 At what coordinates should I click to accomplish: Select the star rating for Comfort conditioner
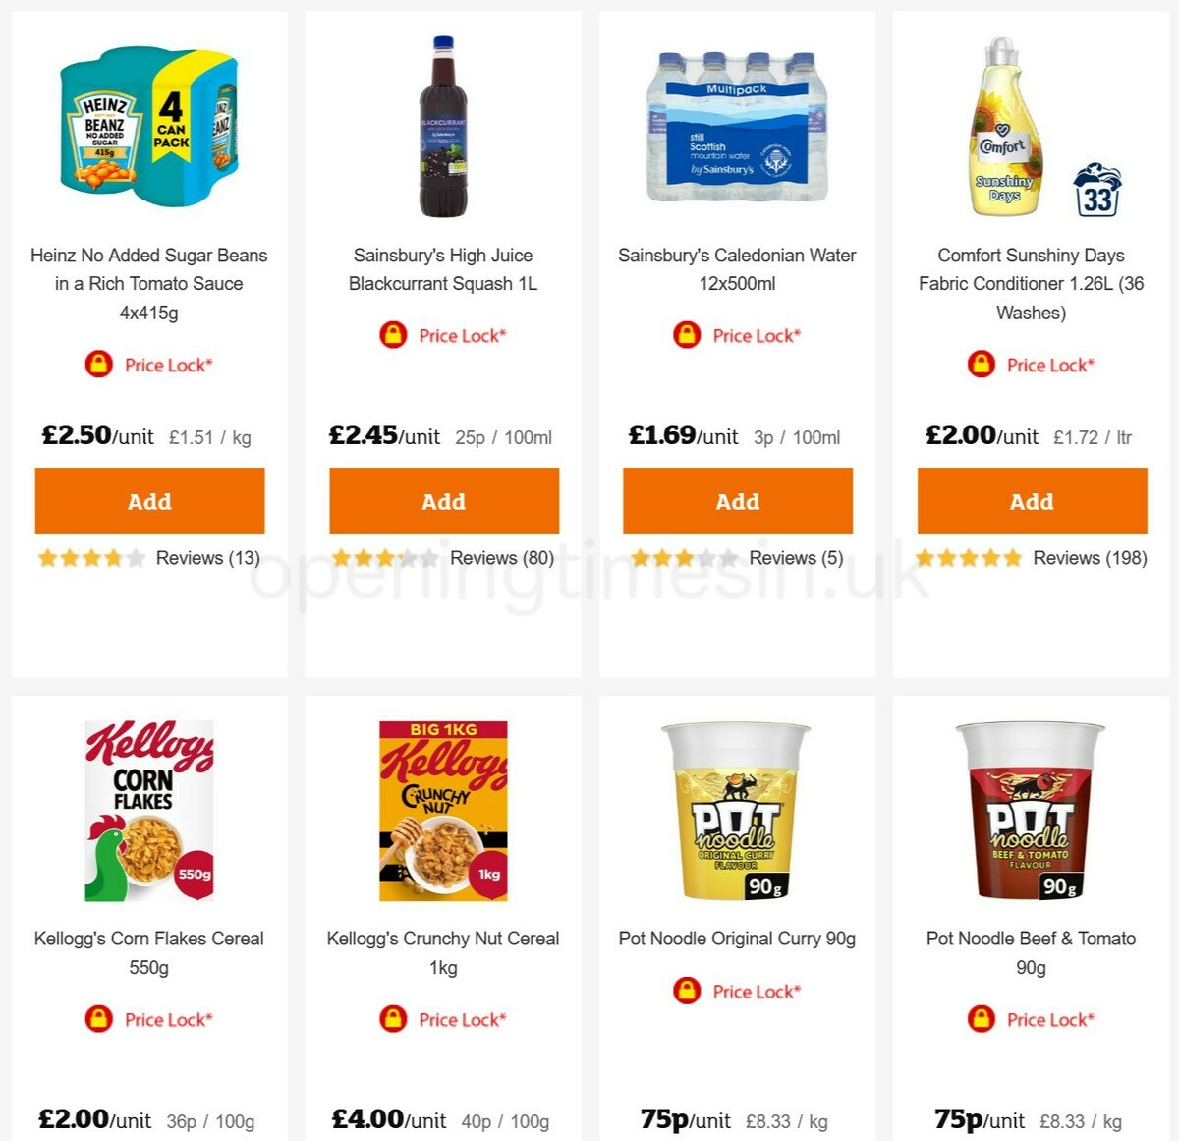[968, 557]
